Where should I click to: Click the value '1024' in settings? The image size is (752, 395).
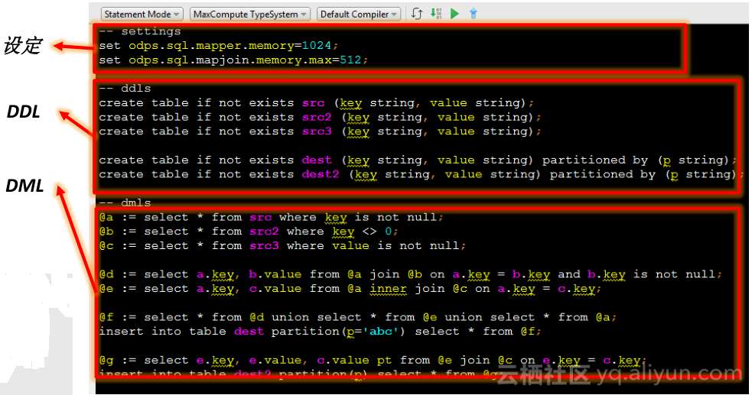click(x=317, y=46)
